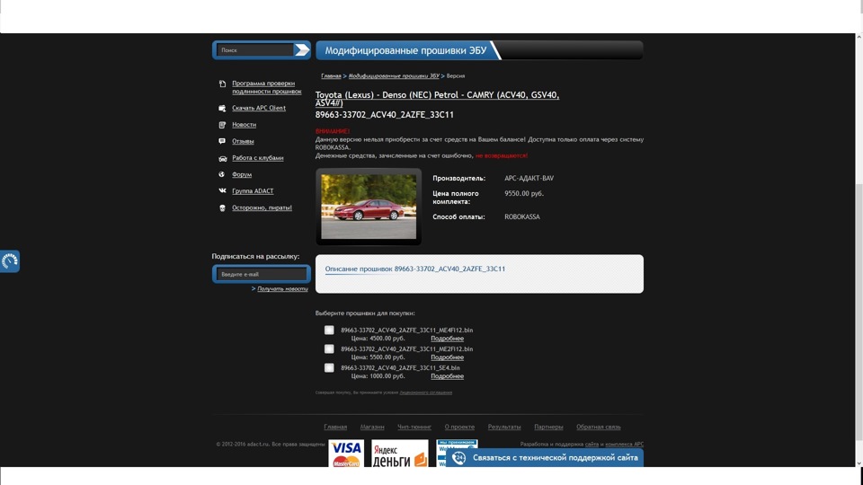
Task: Open Чип-тюнинг in footer menu
Action: [414, 427]
